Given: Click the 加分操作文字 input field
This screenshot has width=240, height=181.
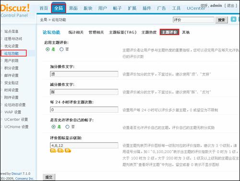Looking at the screenshot, I should (84, 74).
